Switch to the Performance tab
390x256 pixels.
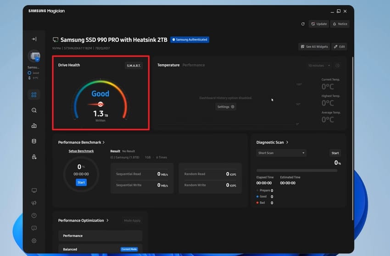click(x=194, y=65)
